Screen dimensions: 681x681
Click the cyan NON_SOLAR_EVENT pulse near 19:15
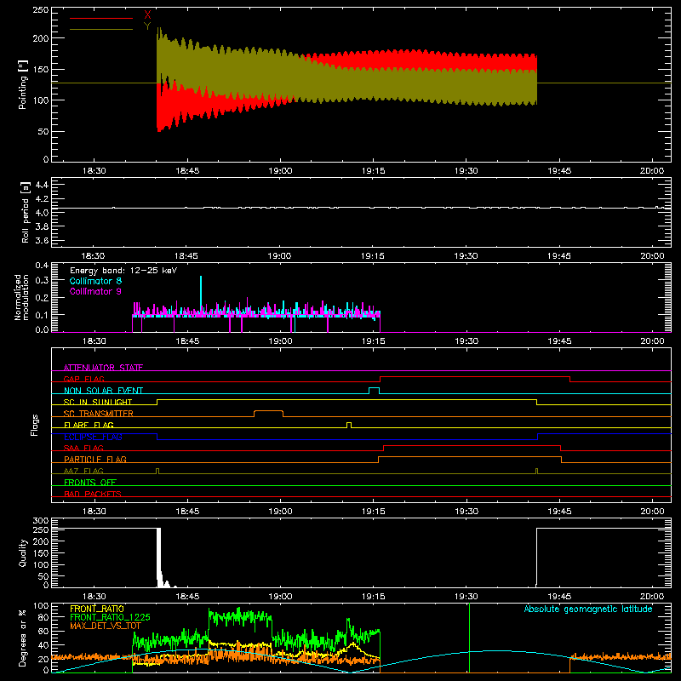point(374,391)
